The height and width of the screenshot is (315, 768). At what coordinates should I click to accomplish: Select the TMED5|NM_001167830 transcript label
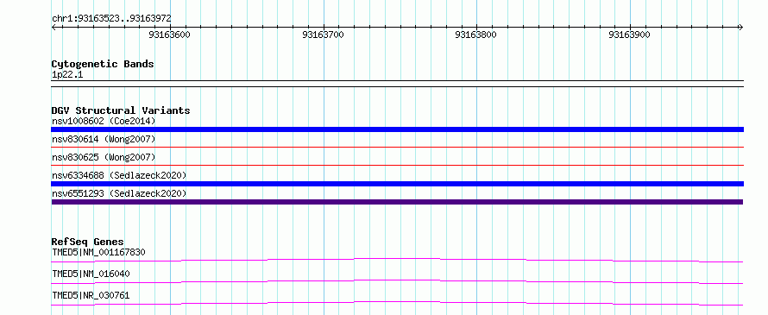pyautogui.click(x=98, y=252)
